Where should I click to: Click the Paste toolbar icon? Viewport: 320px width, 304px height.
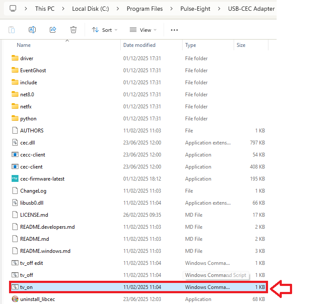(12, 30)
